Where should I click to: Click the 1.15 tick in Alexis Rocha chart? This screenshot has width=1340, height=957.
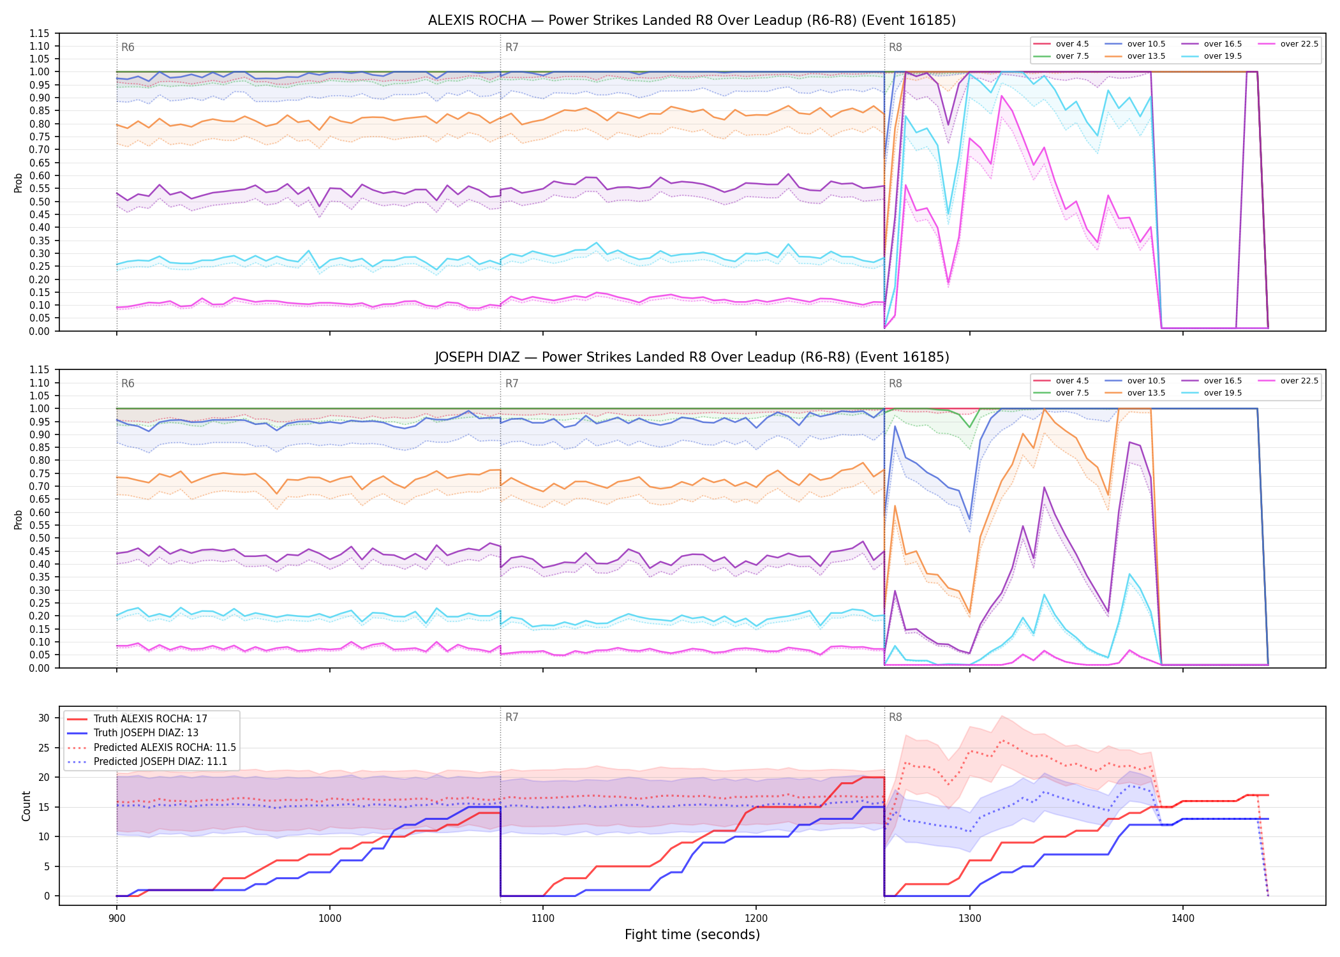(x=40, y=33)
